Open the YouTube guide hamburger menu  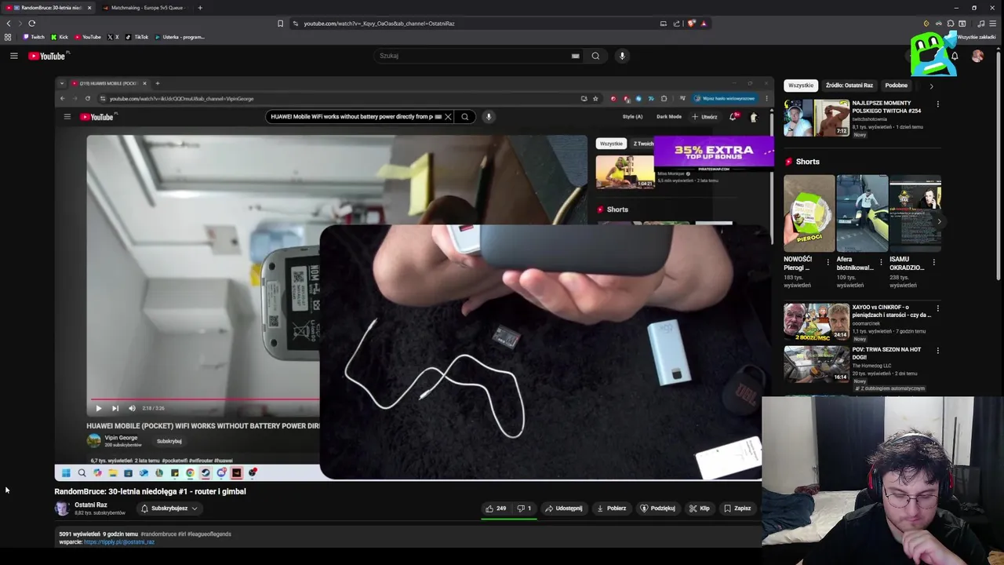click(x=13, y=56)
